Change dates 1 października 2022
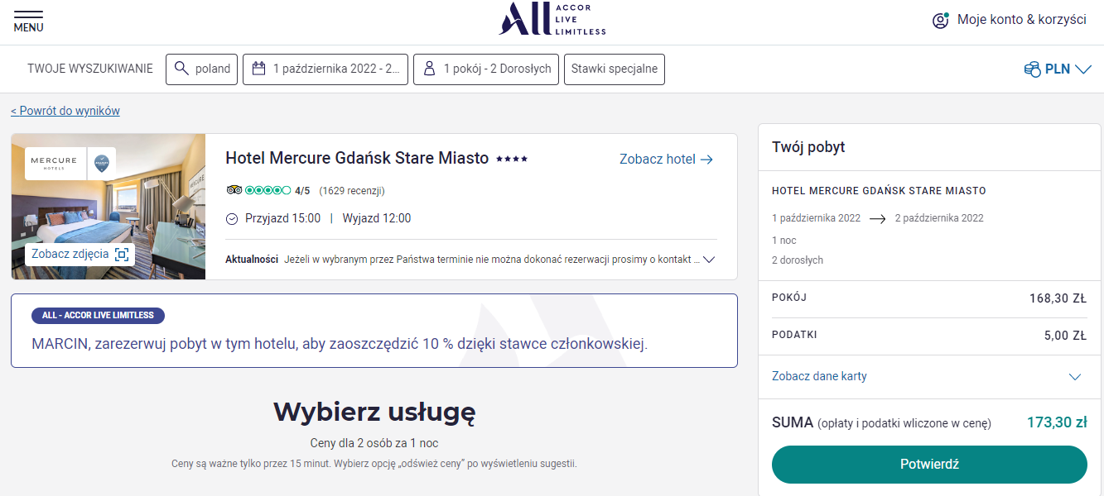 (325, 69)
